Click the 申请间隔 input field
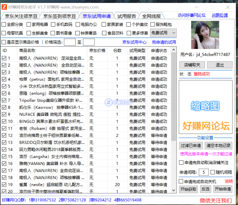 pyautogui.click(x=204, y=172)
